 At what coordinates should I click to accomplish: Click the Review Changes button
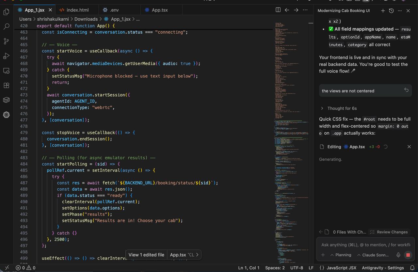pos(389,232)
